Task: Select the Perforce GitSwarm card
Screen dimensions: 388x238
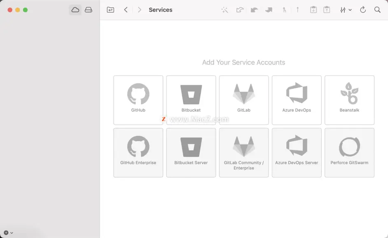Action: tap(349, 153)
